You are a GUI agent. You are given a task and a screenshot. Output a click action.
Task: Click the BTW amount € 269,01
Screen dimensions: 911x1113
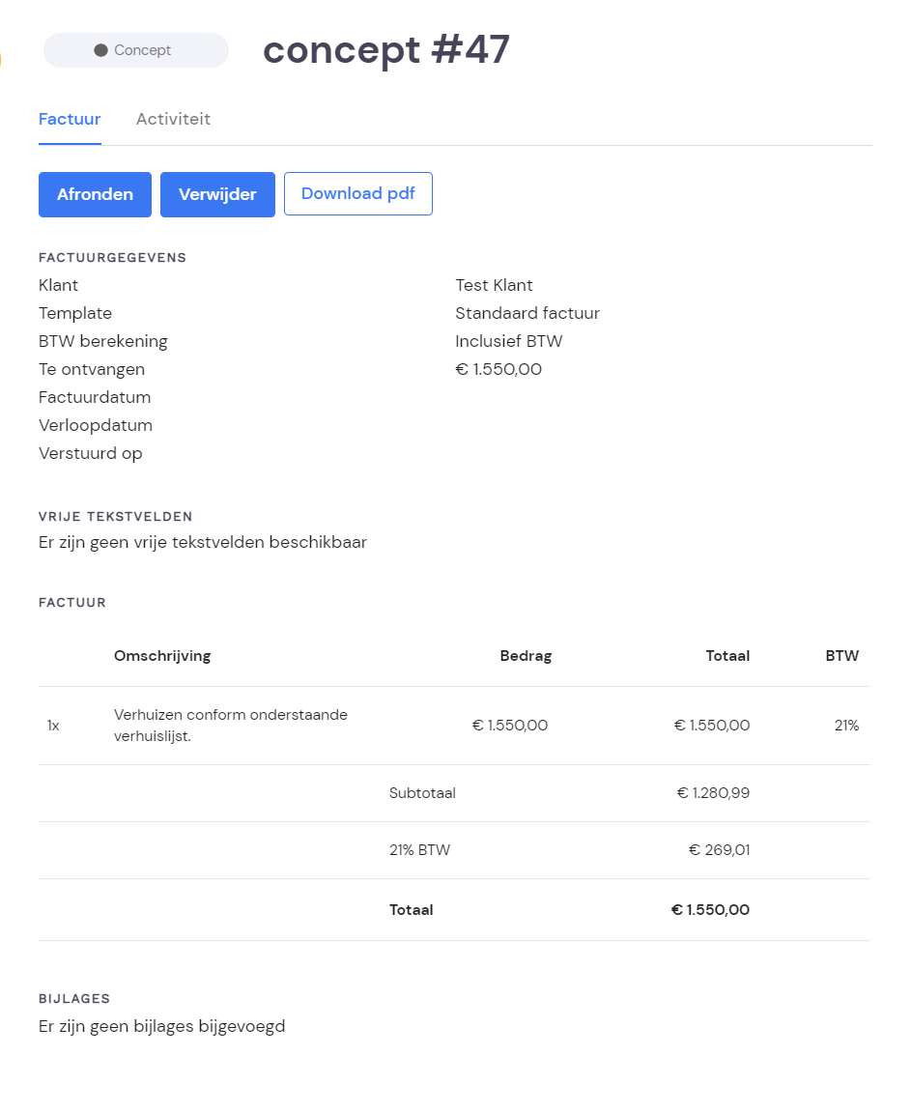tap(720, 850)
